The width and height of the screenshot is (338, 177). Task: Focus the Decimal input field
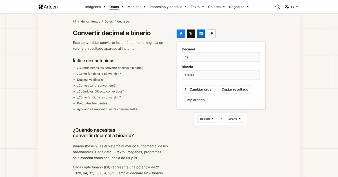[221, 57]
